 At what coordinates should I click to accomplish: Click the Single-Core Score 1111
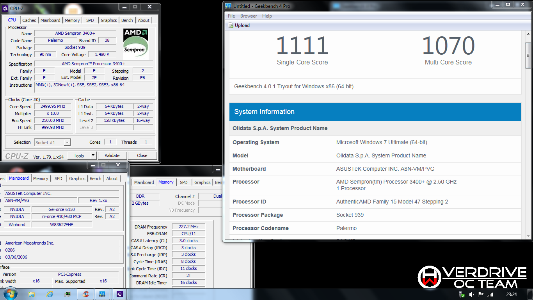[x=302, y=46]
